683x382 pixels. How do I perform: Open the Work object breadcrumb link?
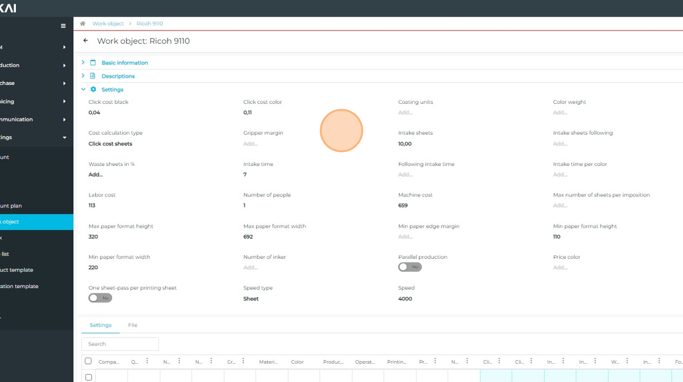point(108,24)
